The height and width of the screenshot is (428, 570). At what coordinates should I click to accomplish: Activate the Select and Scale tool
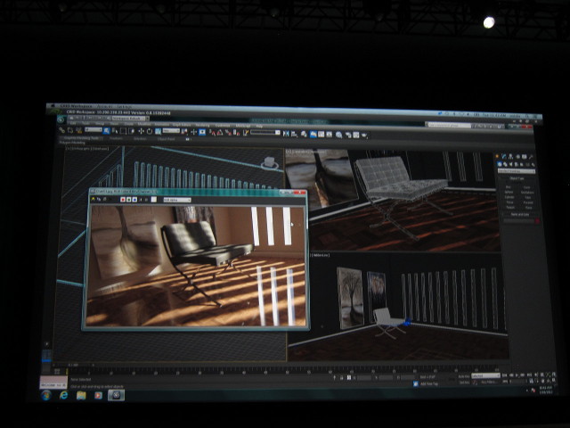coord(158,131)
